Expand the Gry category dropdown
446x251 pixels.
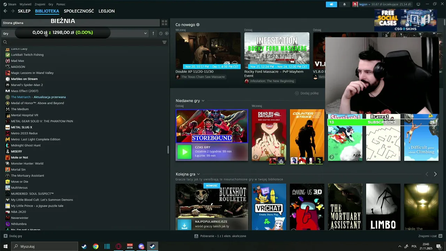[145, 33]
